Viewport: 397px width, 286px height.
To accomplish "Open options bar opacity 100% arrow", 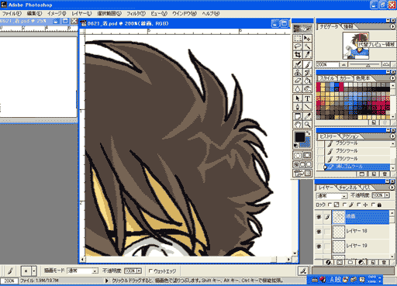I will pyautogui.click(x=140, y=271).
